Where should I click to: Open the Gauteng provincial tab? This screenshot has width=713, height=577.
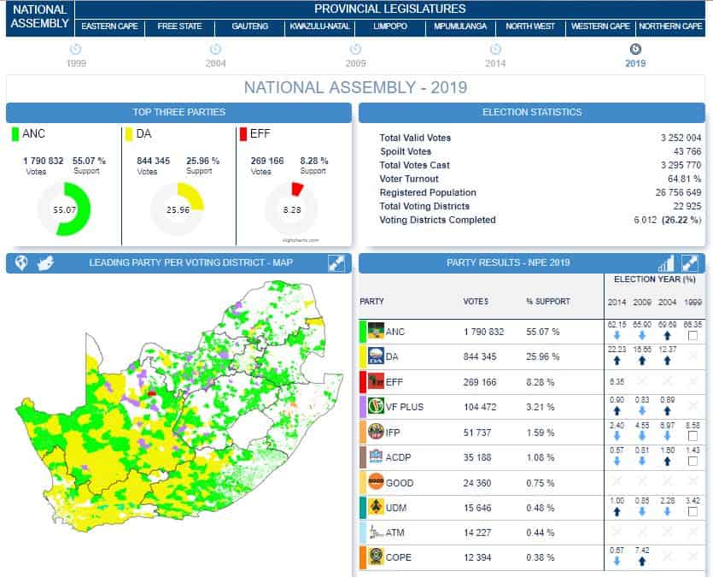249,26
